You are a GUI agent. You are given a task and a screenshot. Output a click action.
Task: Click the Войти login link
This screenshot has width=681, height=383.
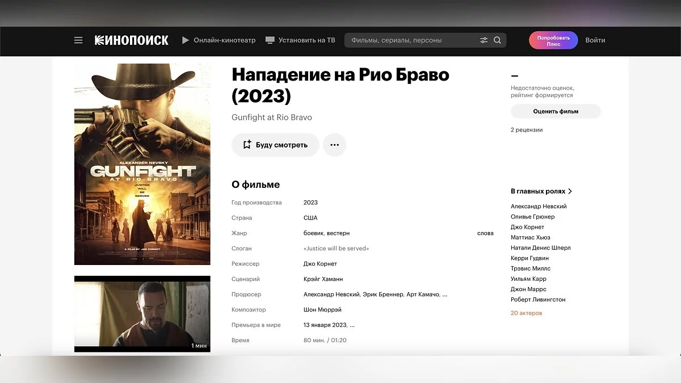pyautogui.click(x=595, y=40)
